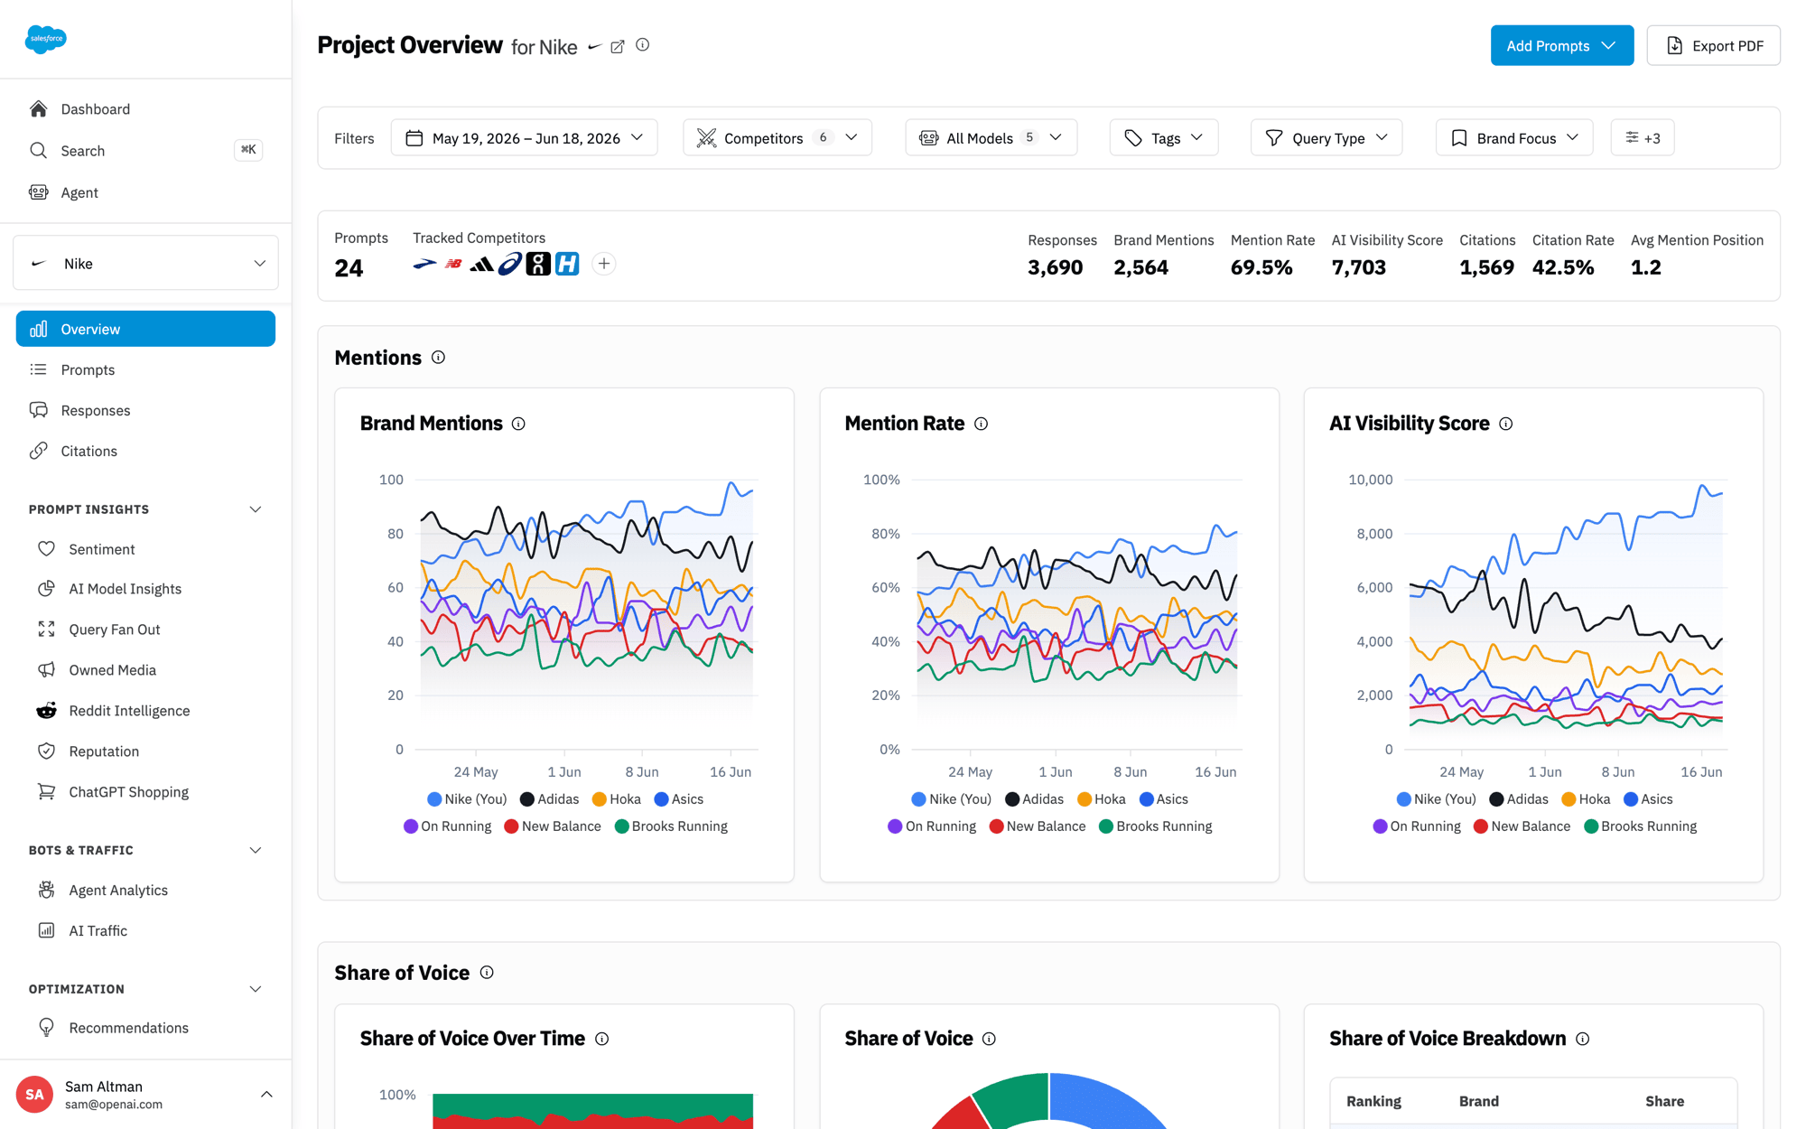
Task: Open the Add Prompts dropdown button
Action: click(x=1561, y=46)
